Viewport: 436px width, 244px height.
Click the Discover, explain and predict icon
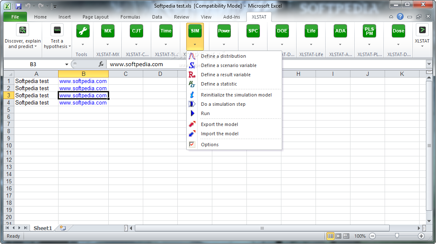23,30
